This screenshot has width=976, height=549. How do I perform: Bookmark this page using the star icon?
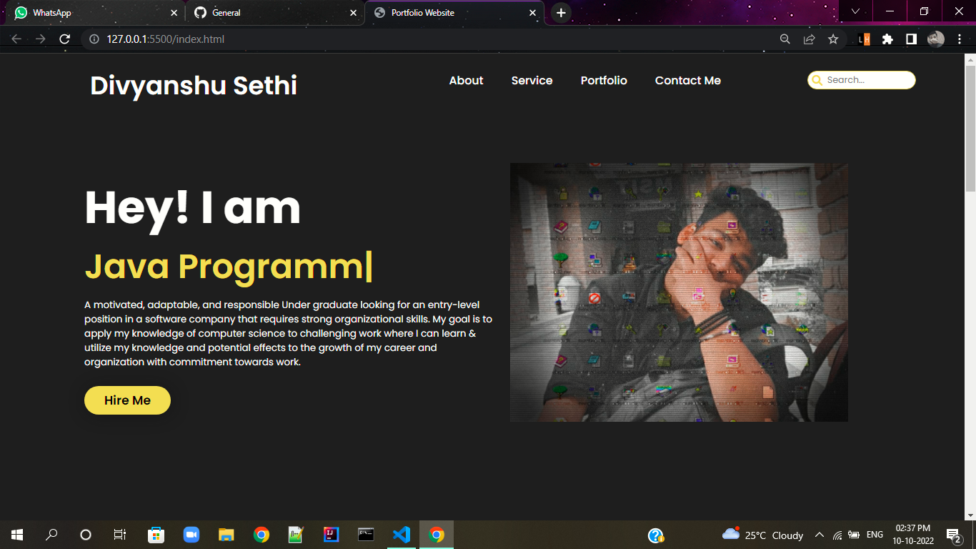pyautogui.click(x=834, y=39)
